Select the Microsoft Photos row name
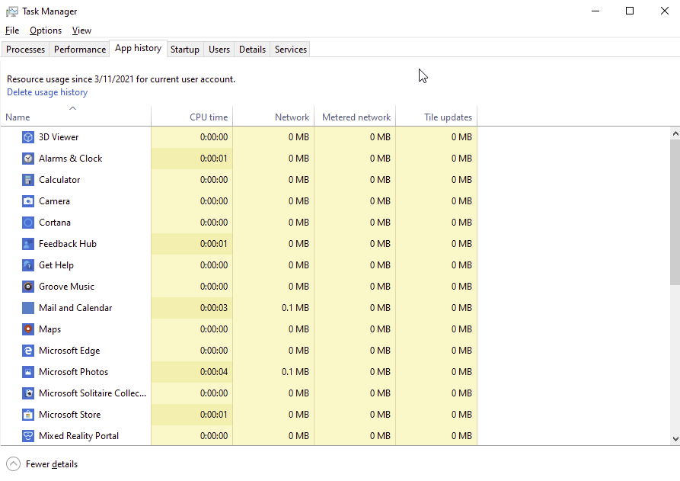The width and height of the screenshot is (680, 481). 73,371
